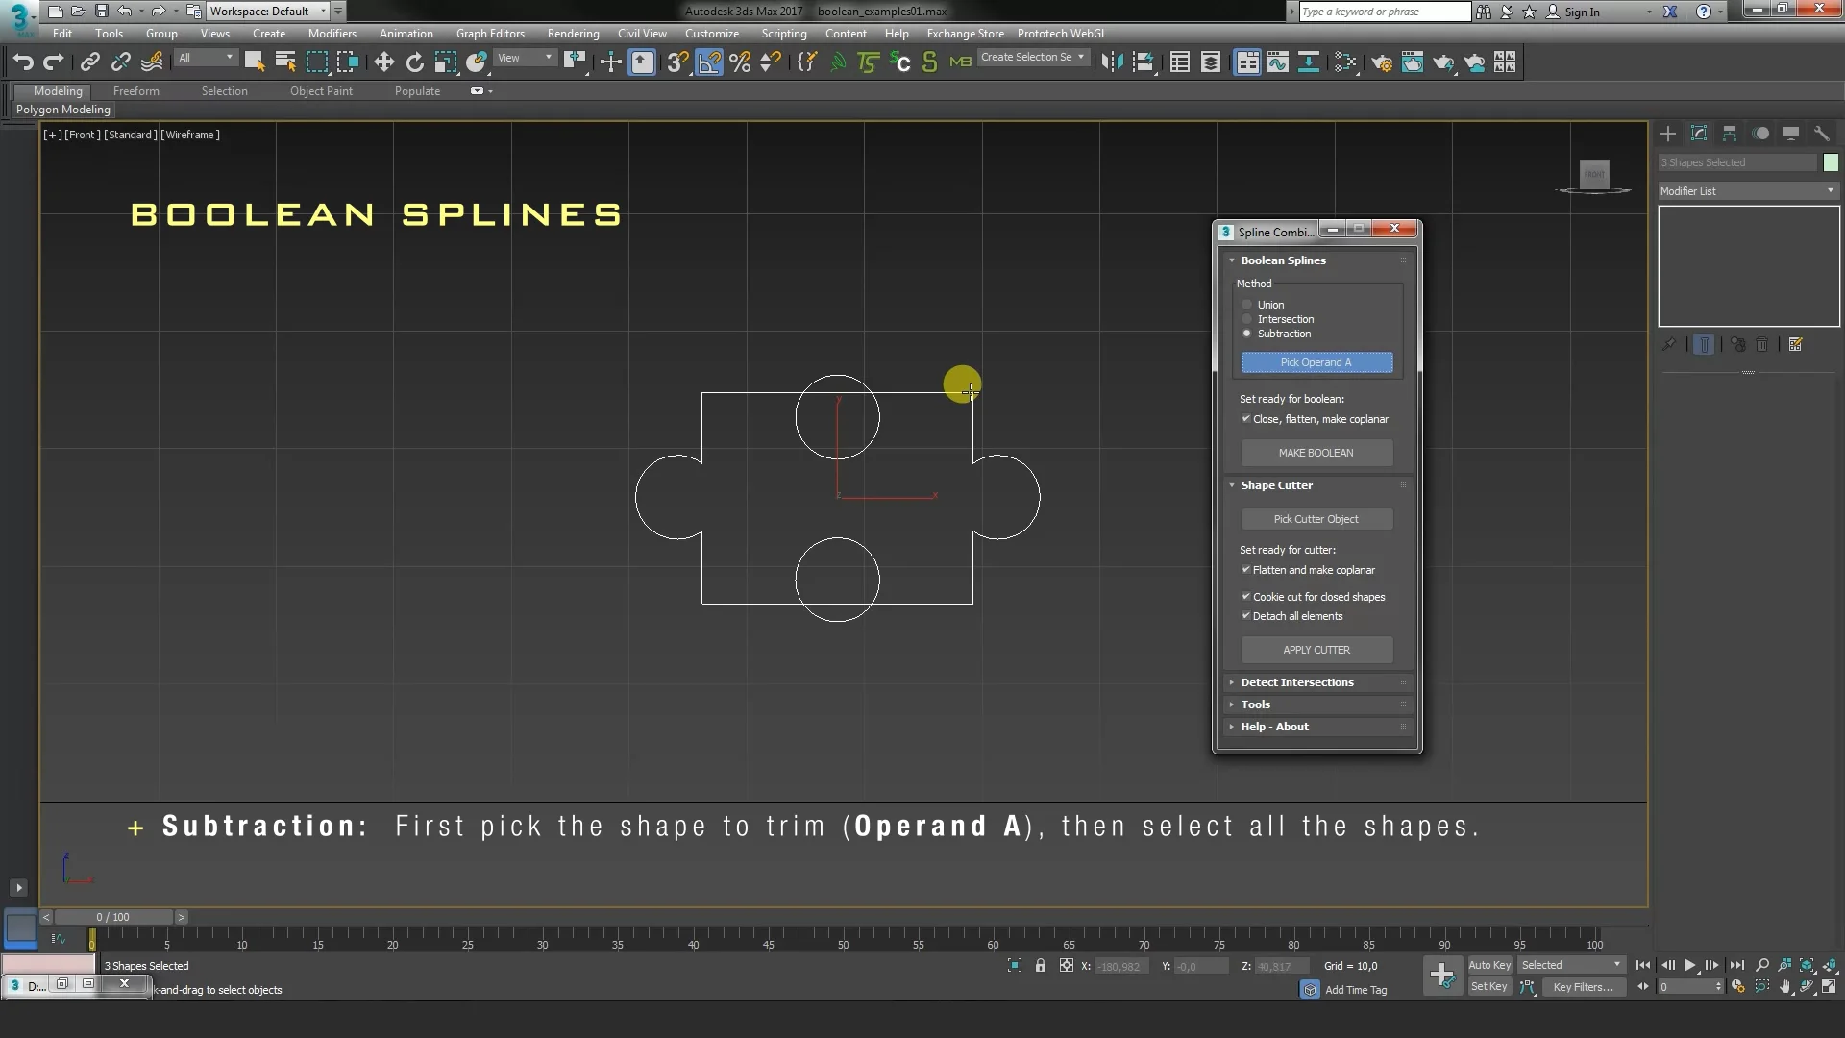
Task: Disable the Detach all elements checkbox
Action: point(1246,616)
